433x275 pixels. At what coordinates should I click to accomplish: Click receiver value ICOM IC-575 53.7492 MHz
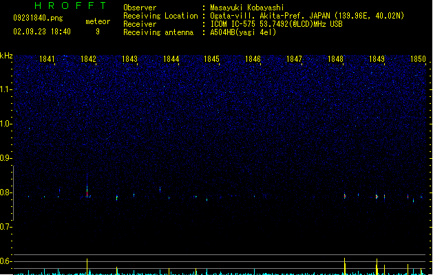(277, 24)
